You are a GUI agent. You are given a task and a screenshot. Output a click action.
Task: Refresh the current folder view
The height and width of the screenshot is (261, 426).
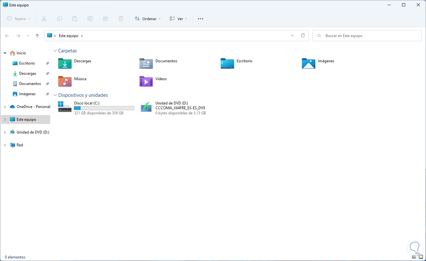tap(303, 36)
